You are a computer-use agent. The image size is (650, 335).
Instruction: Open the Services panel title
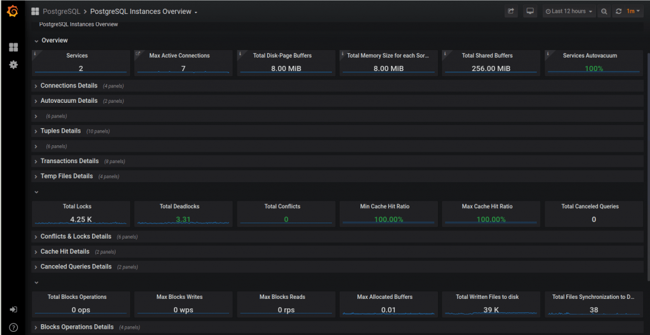pos(77,56)
